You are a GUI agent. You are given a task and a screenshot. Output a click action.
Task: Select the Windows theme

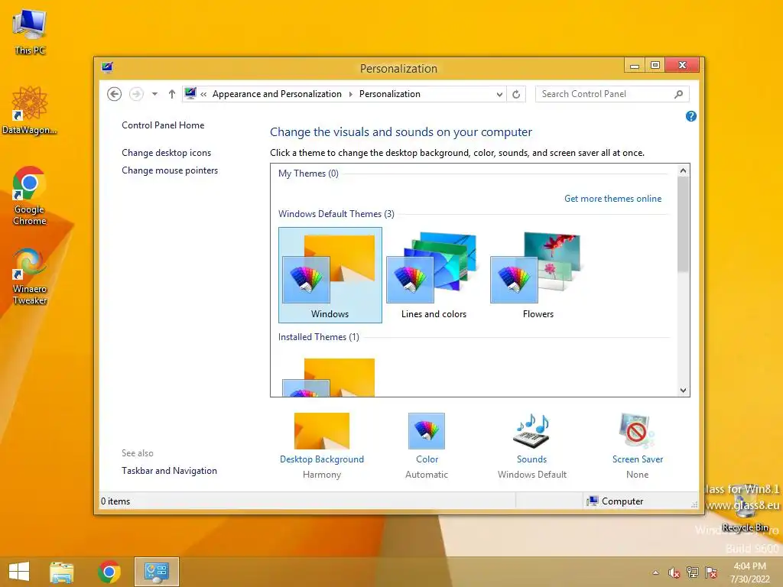point(330,275)
